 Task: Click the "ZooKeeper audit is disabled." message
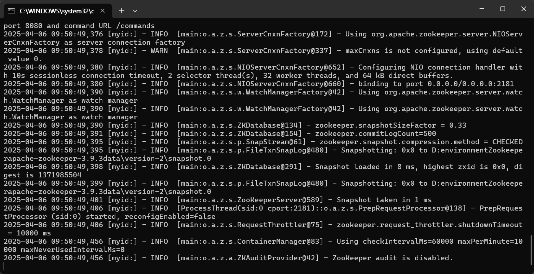click(392, 258)
